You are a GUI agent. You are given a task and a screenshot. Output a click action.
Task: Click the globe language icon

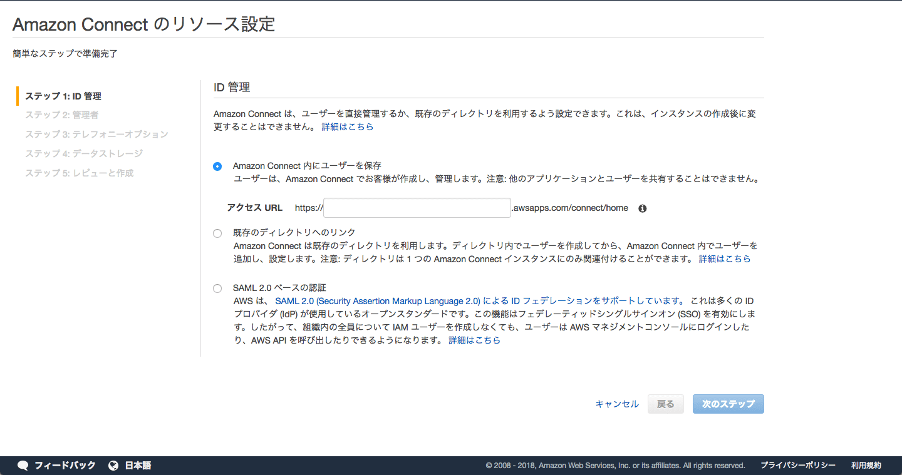(113, 466)
